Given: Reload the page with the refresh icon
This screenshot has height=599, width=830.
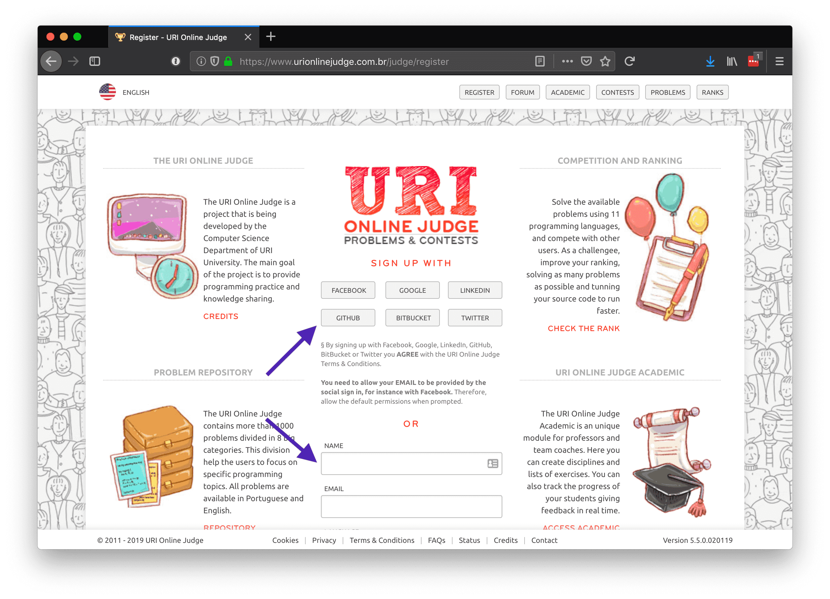Looking at the screenshot, I should tap(629, 61).
